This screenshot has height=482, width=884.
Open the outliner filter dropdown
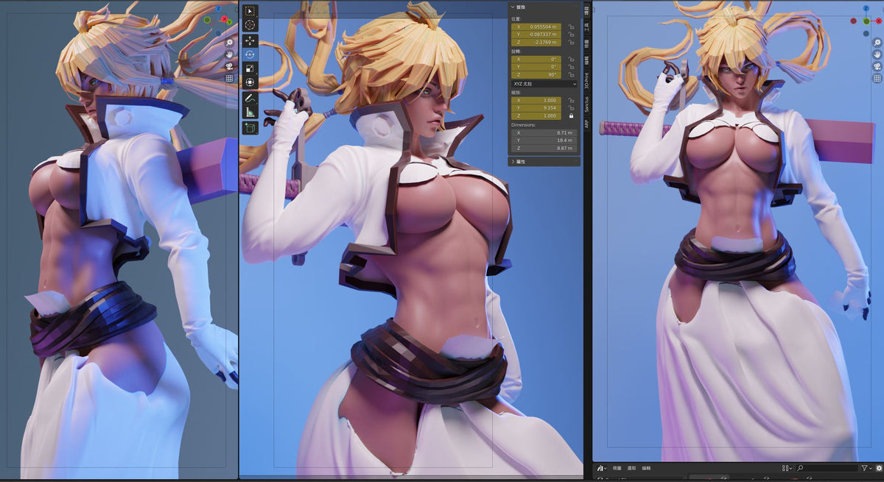[x=867, y=468]
